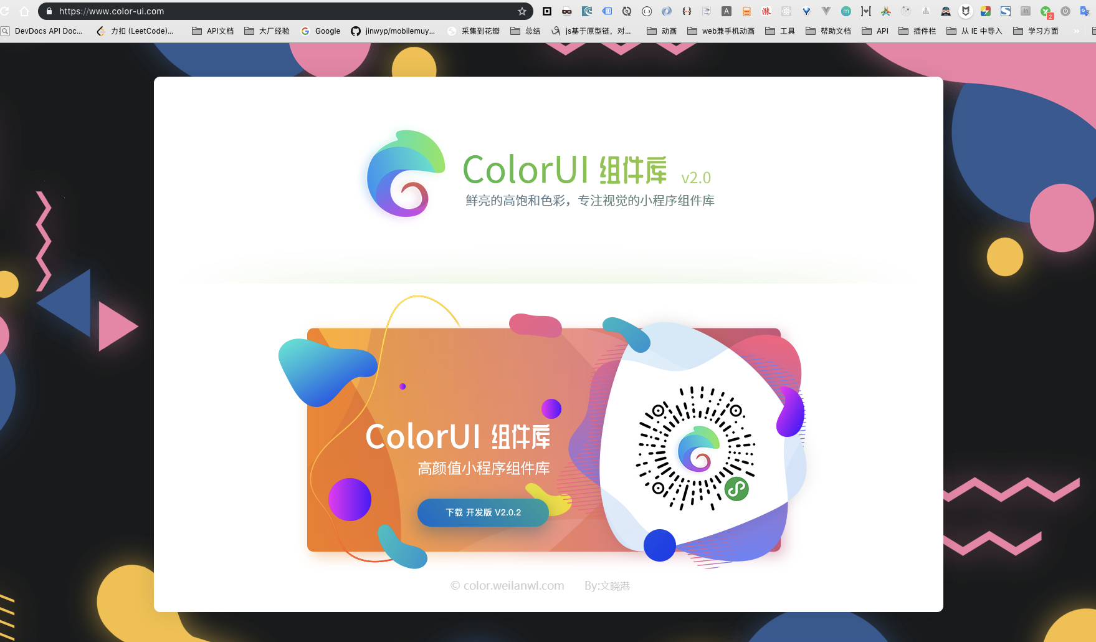Click the 'By:文晓港' footer text
Viewport: 1096px width, 642px height.
point(607,586)
